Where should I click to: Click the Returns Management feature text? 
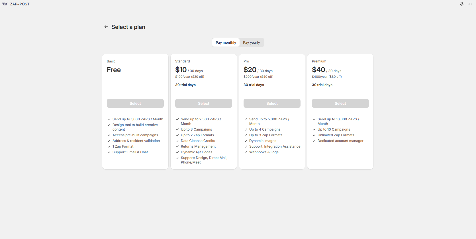[198, 146]
